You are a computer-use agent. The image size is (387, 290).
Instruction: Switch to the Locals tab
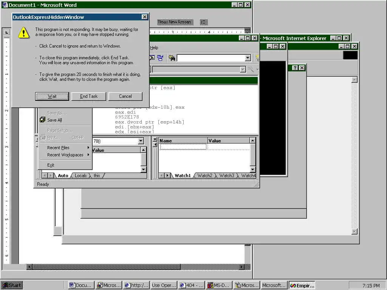coord(81,176)
